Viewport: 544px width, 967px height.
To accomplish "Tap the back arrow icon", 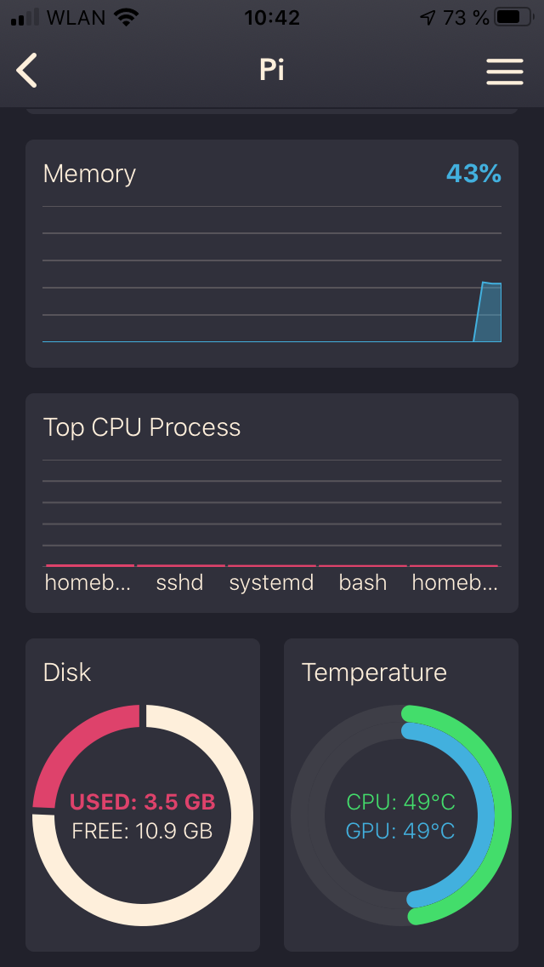I will [x=27, y=70].
